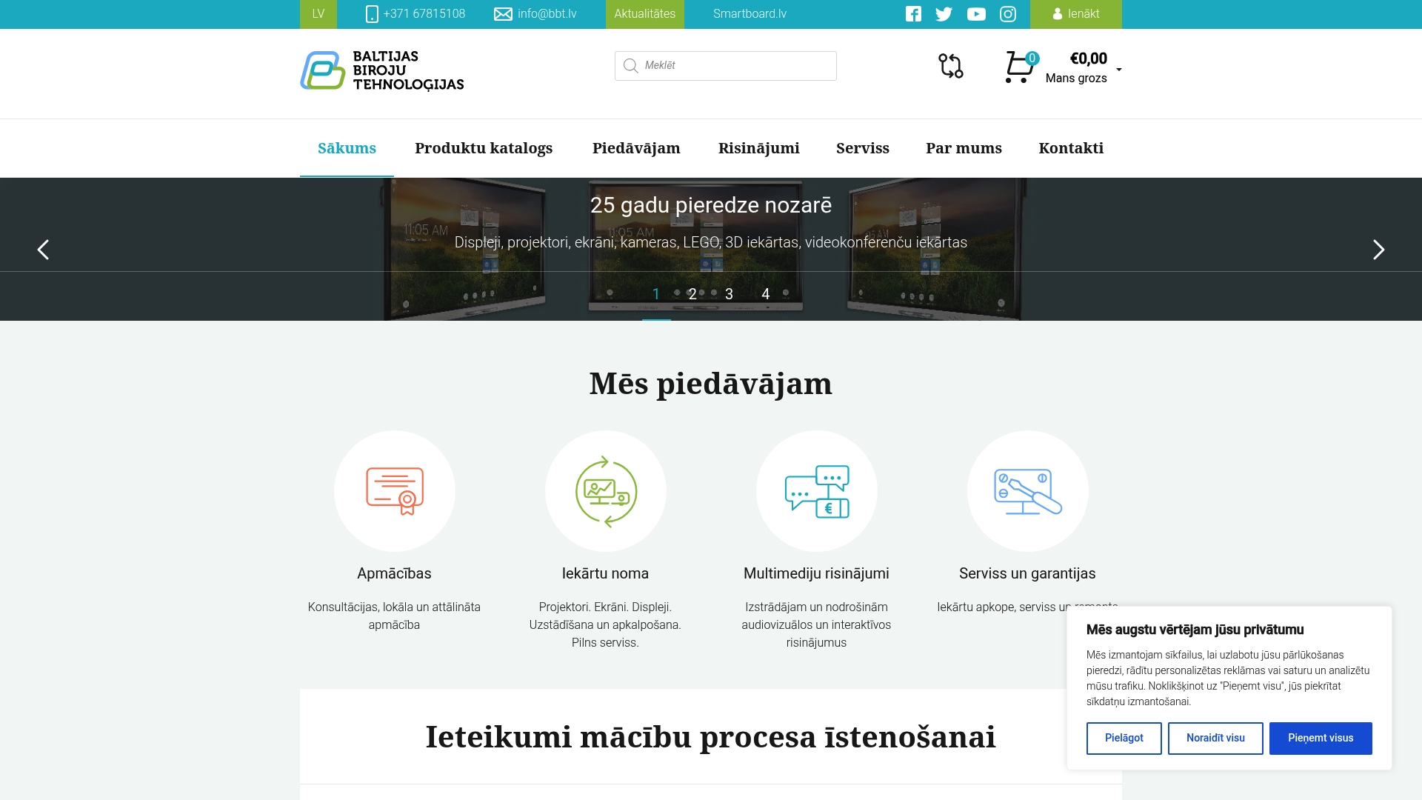Click the Serviss un garantijas repair icon
Screen dimensions: 1422x800
[1028, 491]
